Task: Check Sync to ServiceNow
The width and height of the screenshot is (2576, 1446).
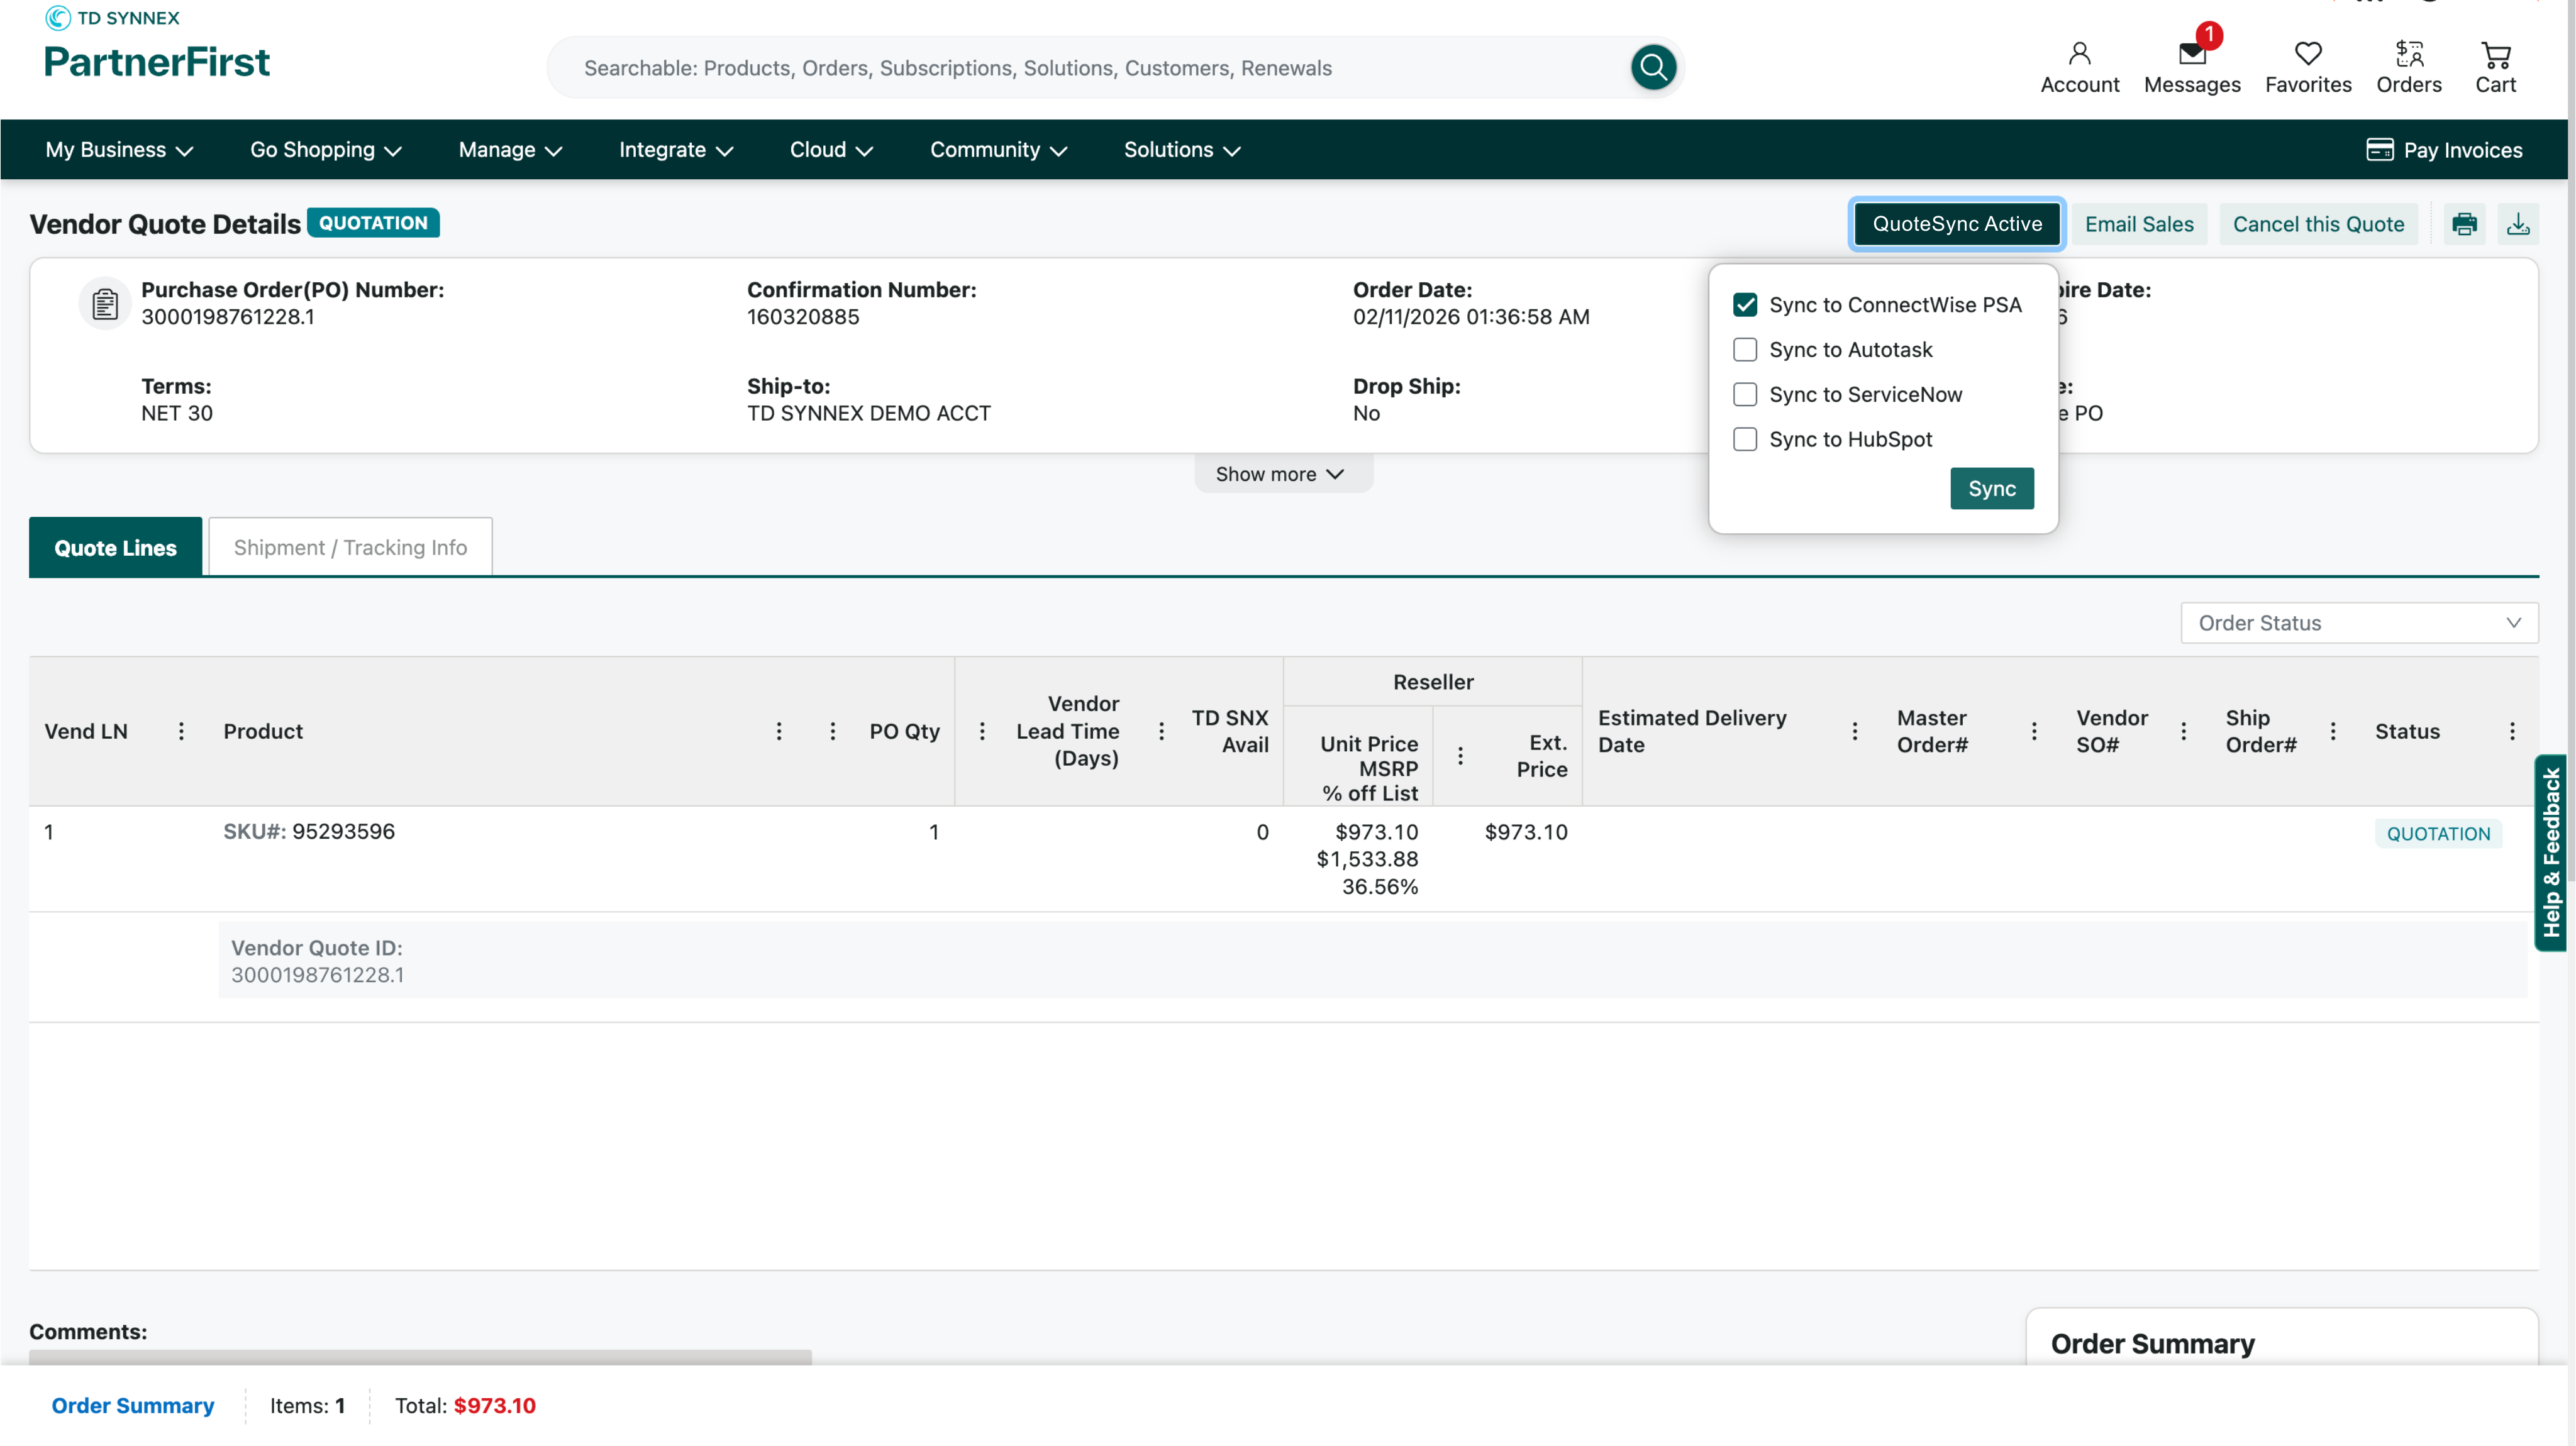Action: pyautogui.click(x=1744, y=394)
